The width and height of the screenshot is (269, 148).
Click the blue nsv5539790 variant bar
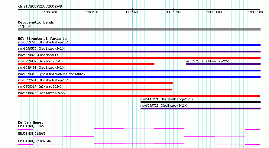click(139, 45)
